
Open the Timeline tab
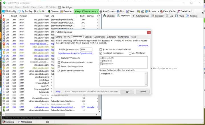192,16
